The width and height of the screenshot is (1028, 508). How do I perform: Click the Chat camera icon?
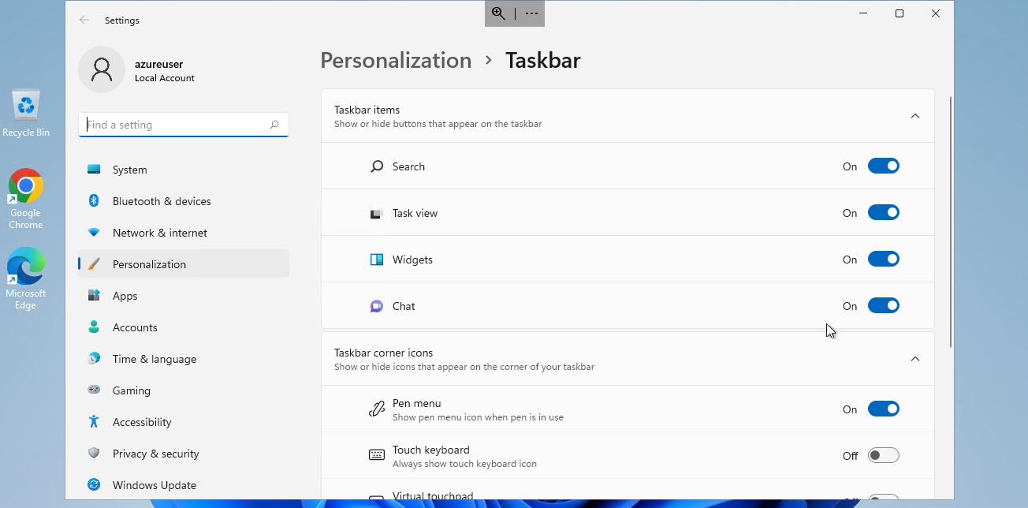(x=377, y=306)
